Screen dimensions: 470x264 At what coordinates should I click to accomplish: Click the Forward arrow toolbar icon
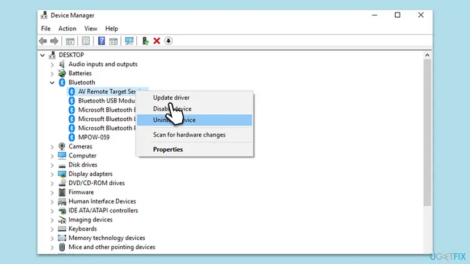tap(54, 41)
